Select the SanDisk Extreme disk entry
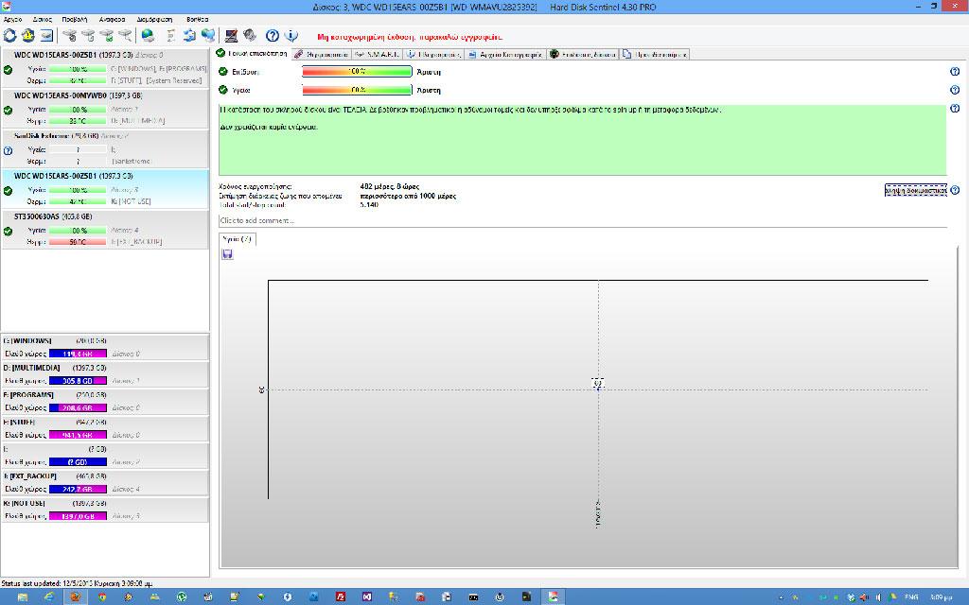The width and height of the screenshot is (969, 605). (x=105, y=148)
